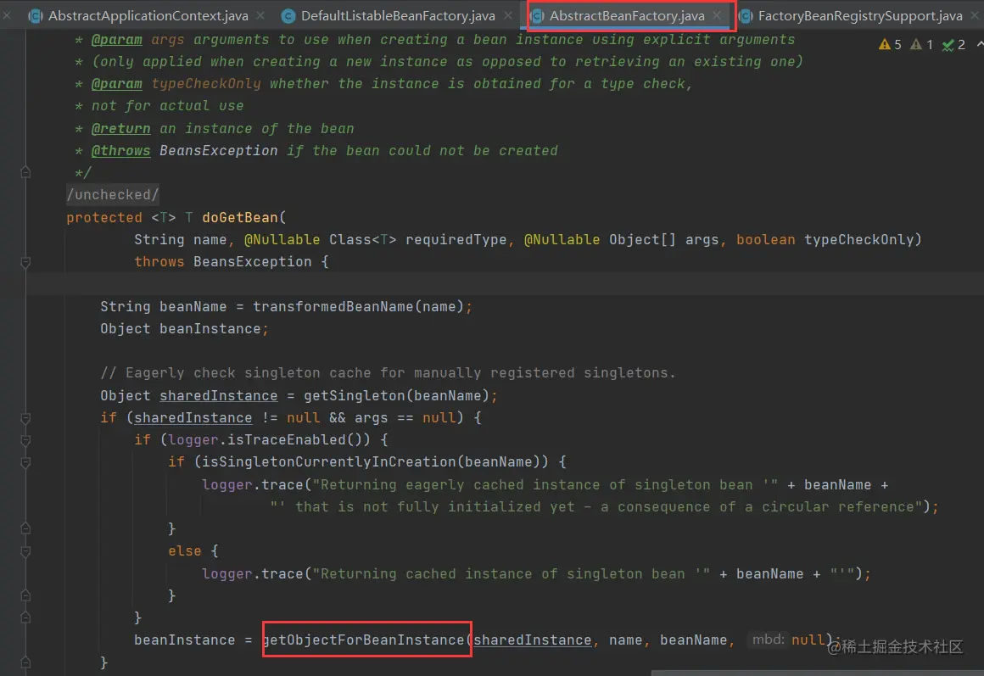
Task: Open the 5 warnings inspection indicator
Action: (890, 45)
